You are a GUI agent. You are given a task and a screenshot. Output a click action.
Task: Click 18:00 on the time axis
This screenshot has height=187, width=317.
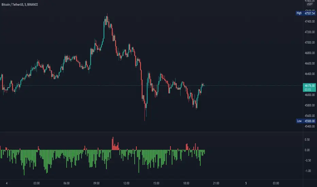(x=186, y=183)
